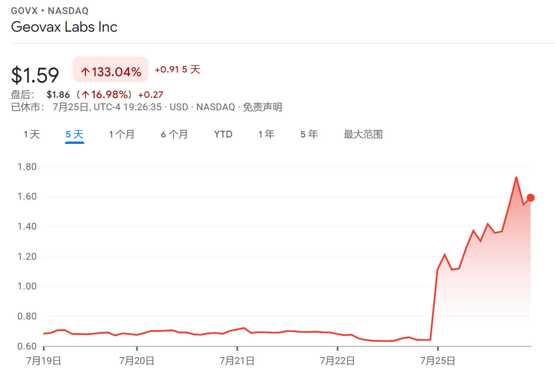Image resolution: width=555 pixels, height=382 pixels.
Task: Switch to the 1个月 range tab
Action: [x=122, y=134]
